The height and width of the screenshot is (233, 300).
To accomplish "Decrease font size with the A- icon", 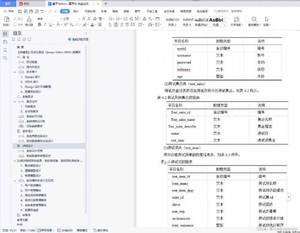I will 89,18.
